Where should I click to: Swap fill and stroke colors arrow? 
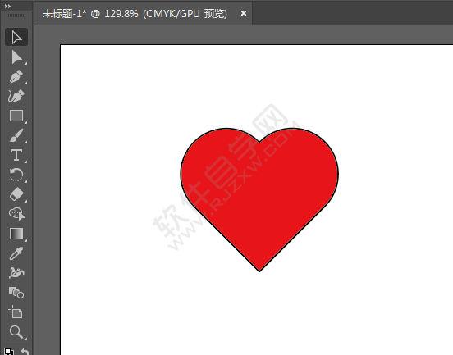pos(25,351)
